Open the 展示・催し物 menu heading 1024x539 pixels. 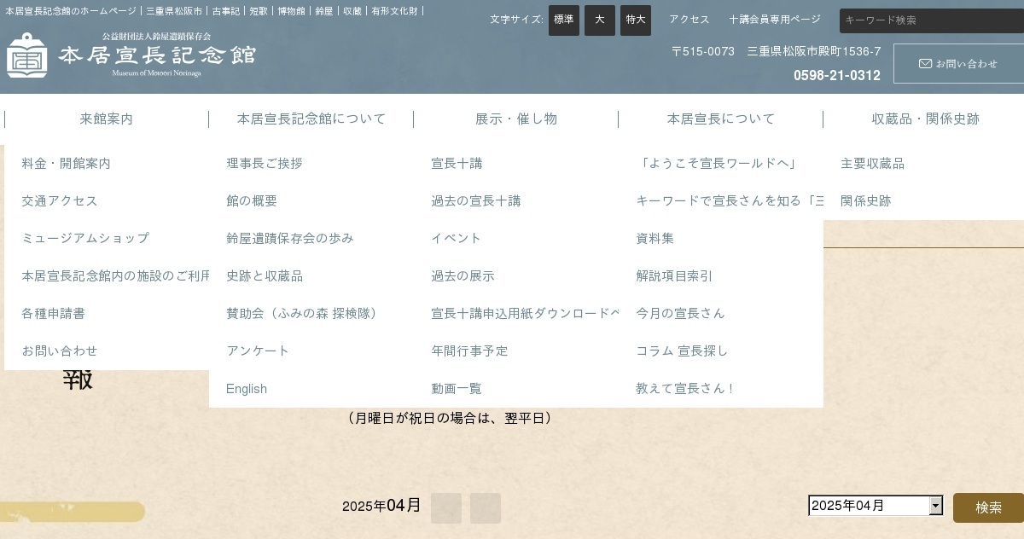[516, 119]
